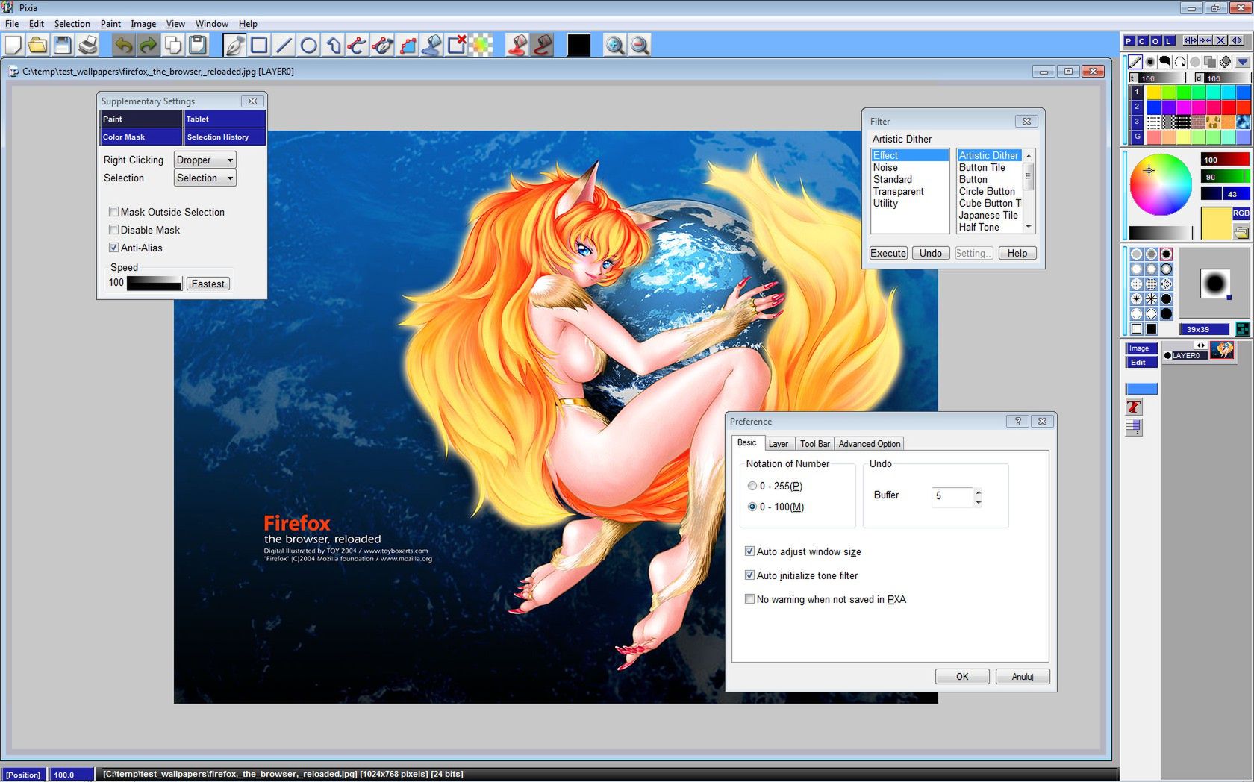This screenshot has height=782, width=1254.
Task: Open a file with the folder icon
Action: pos(37,46)
